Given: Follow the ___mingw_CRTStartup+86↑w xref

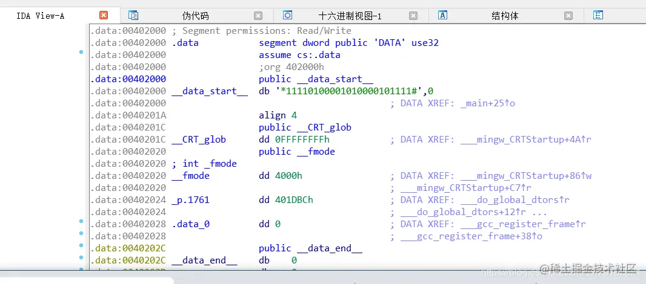Looking at the screenshot, I should tap(526, 176).
